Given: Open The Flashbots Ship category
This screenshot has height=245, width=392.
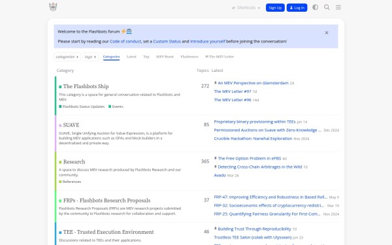Looking at the screenshot, I should click(x=86, y=86).
